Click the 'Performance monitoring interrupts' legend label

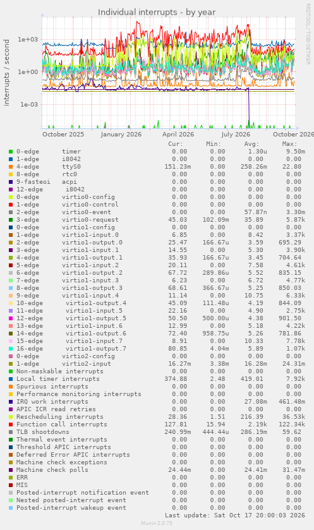[x=79, y=394]
